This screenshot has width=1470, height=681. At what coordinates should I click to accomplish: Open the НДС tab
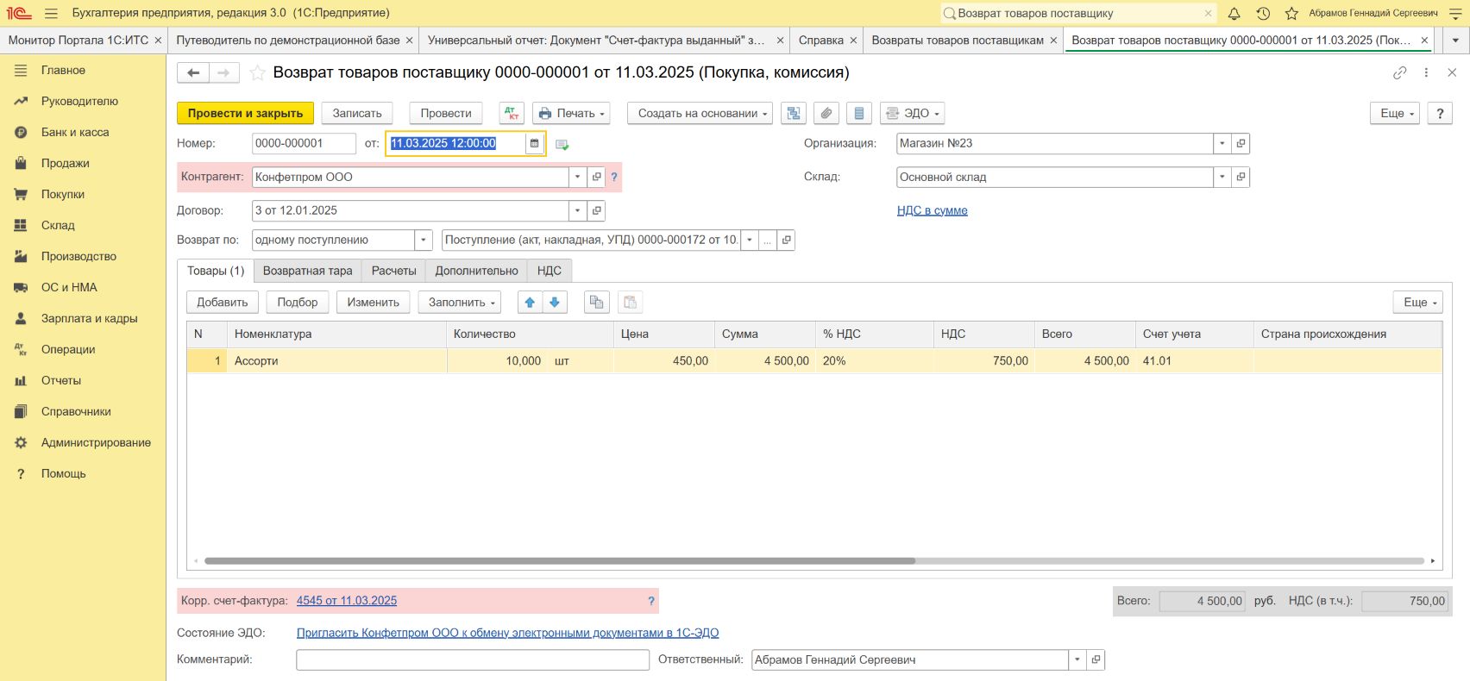coord(550,271)
